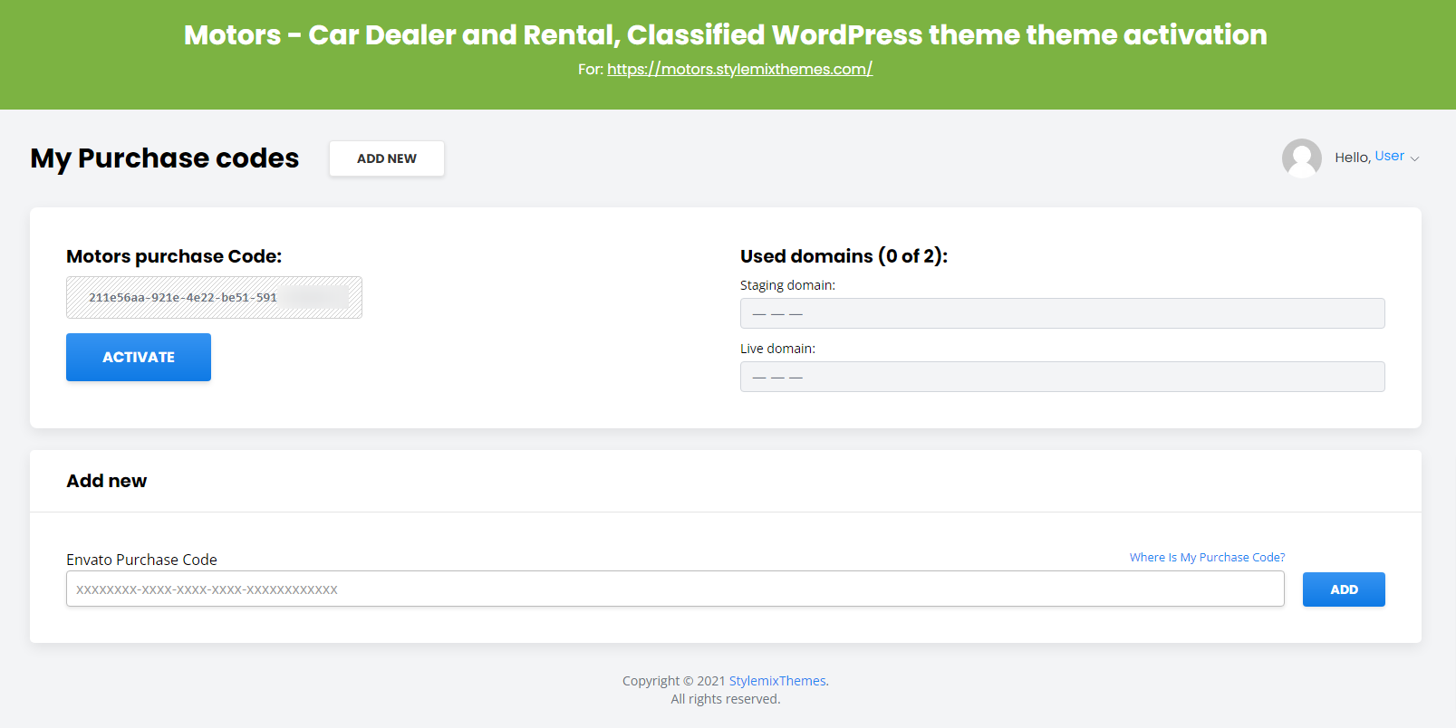Click the Staging domain label
Viewport: 1456px width, 728px height.
click(x=787, y=285)
